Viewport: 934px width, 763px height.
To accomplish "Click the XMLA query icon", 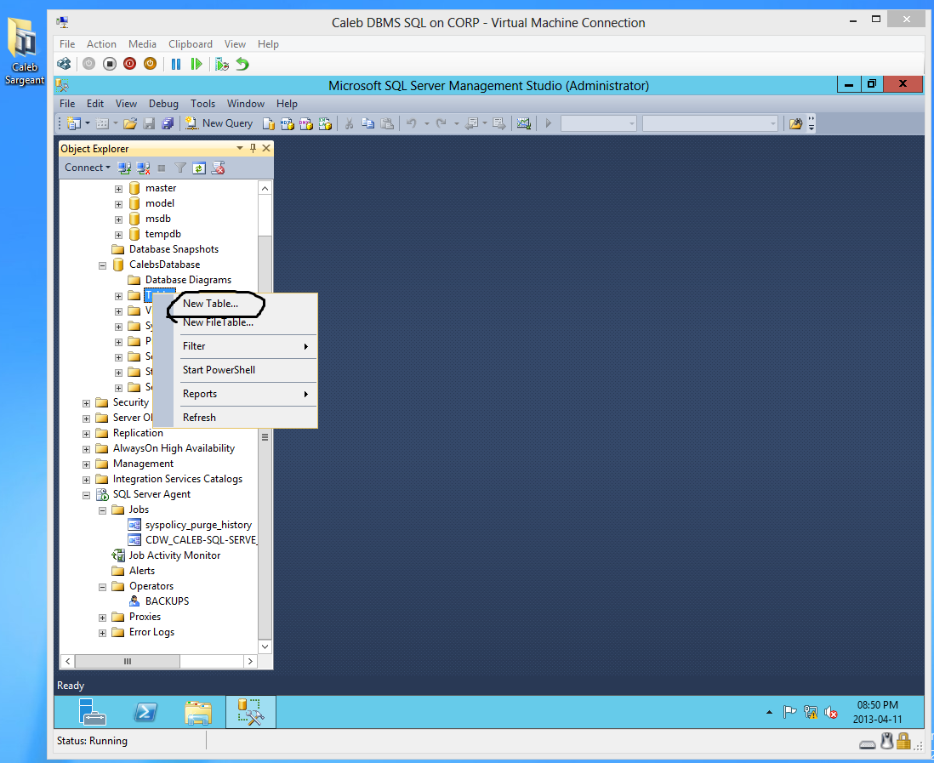I will tap(325, 123).
